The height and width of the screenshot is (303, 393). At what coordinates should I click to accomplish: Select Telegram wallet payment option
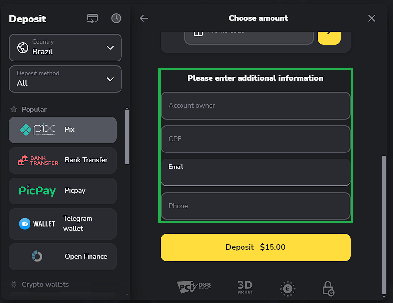point(62,224)
